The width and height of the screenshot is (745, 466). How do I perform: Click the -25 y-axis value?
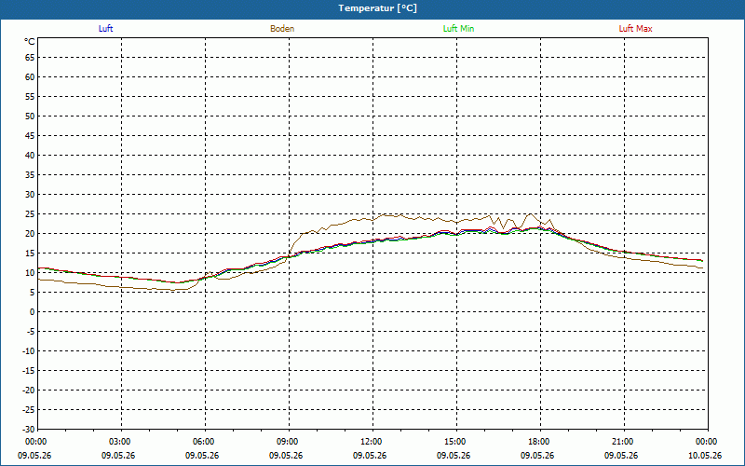(x=29, y=410)
